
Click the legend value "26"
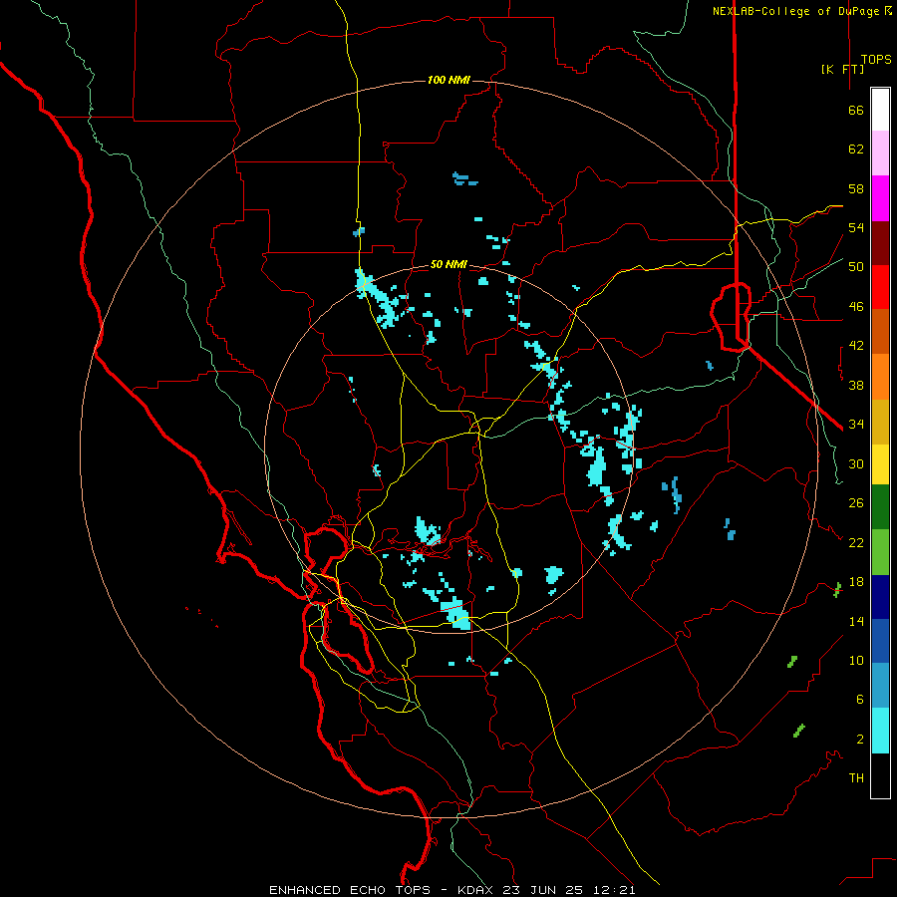[856, 503]
